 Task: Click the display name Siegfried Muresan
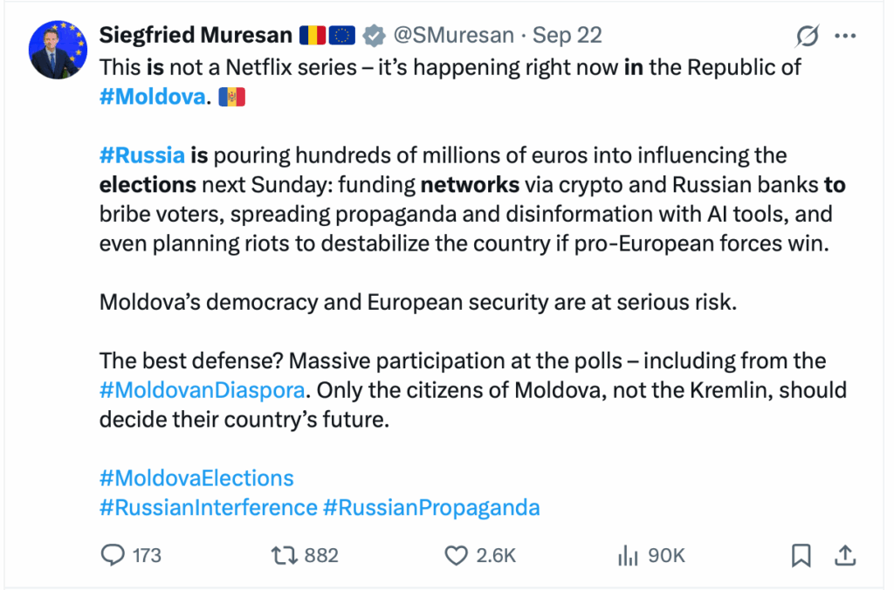[x=195, y=36]
